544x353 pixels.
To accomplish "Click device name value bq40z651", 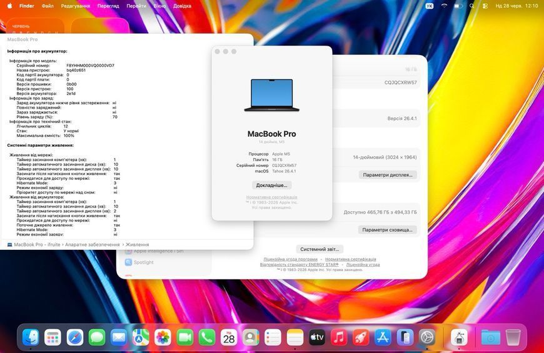I will (76, 70).
